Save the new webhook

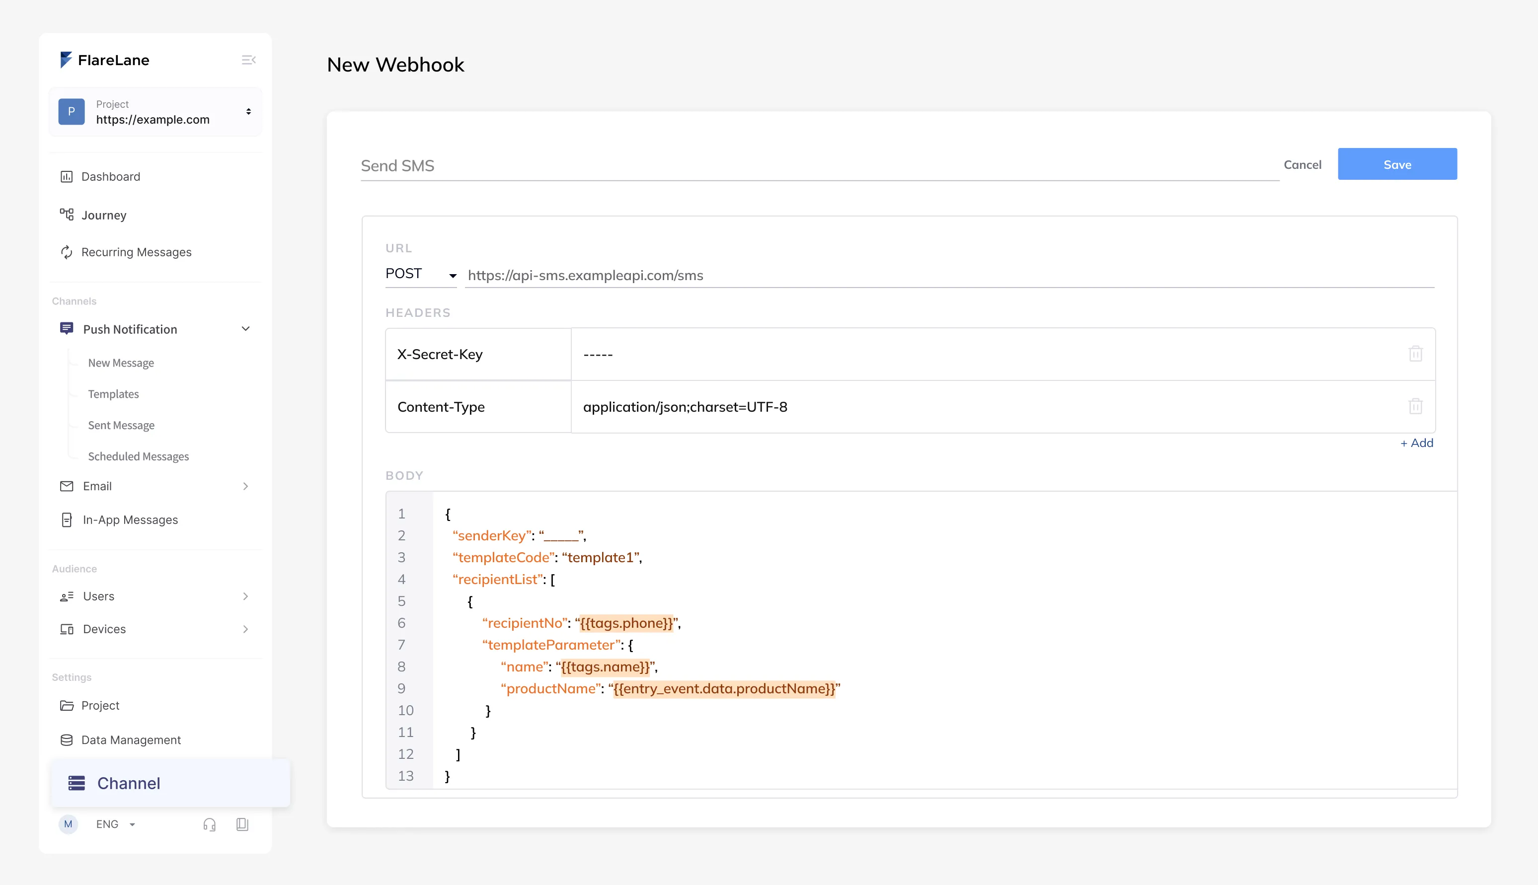click(1397, 164)
